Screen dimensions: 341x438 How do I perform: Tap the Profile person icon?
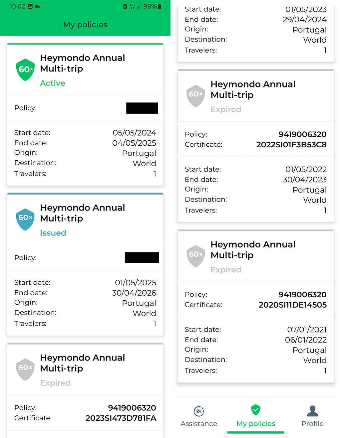[x=312, y=411]
